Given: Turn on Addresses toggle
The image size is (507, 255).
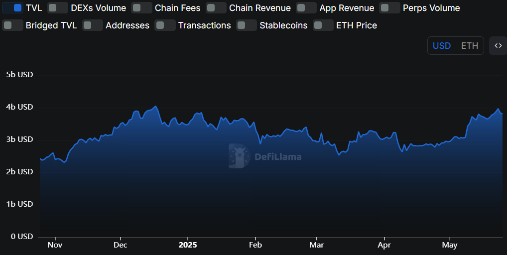Looking at the screenshot, I should click(x=93, y=25).
